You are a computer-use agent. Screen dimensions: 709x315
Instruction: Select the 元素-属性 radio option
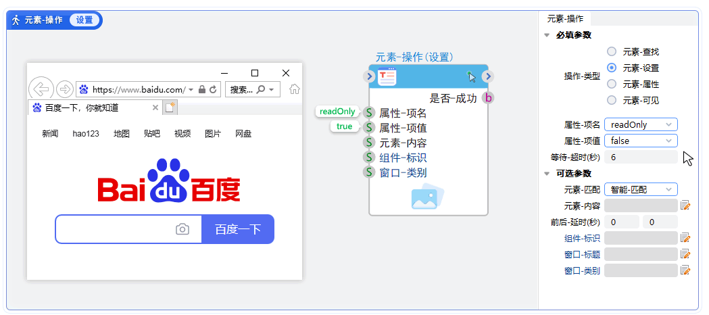(612, 84)
